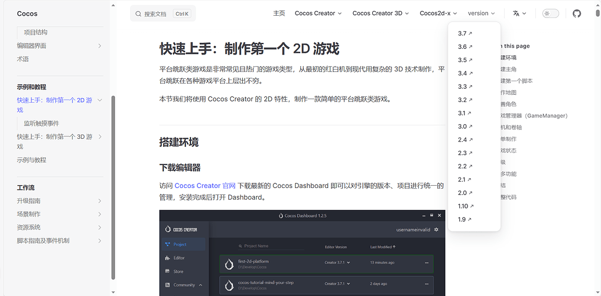Open the Cocos Creator dropdown menu

(x=318, y=13)
